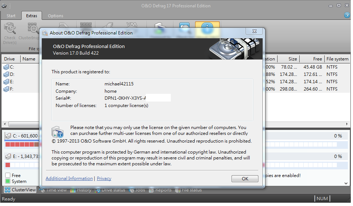Click the 172.61 free space cell for D:
Viewport: 353px width, 206px height.
313,74
